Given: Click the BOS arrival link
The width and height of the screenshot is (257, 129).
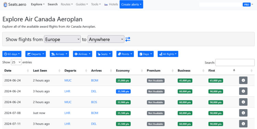Looking at the screenshot, I should 94,102.
